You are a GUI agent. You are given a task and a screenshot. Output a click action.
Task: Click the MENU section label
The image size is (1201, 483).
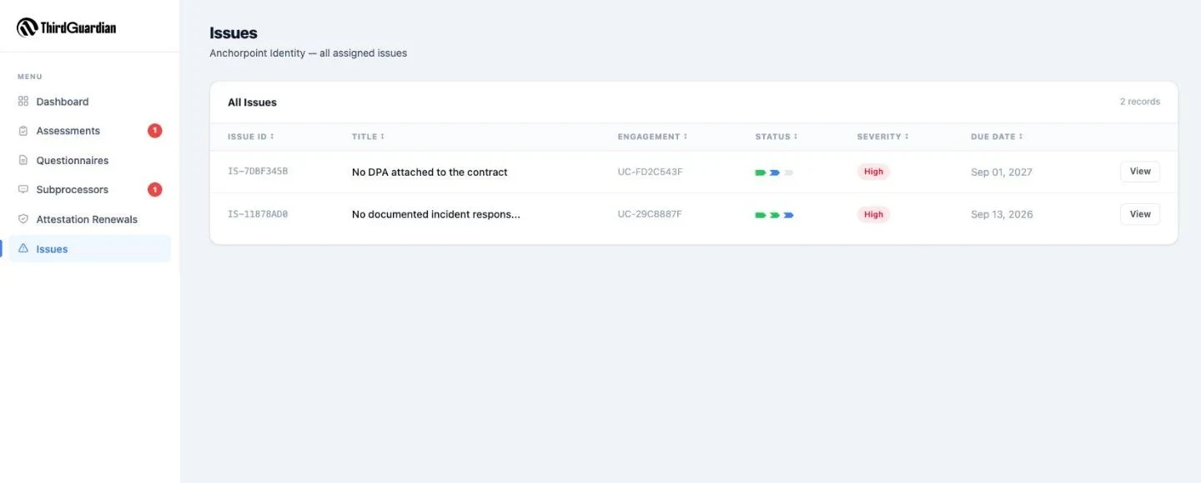(x=30, y=77)
